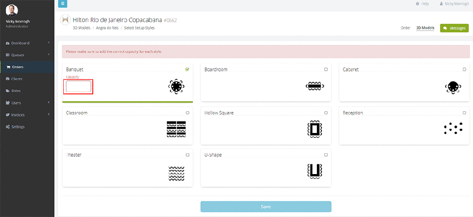Open the Nicky Morrogh account menu

click(455, 4)
